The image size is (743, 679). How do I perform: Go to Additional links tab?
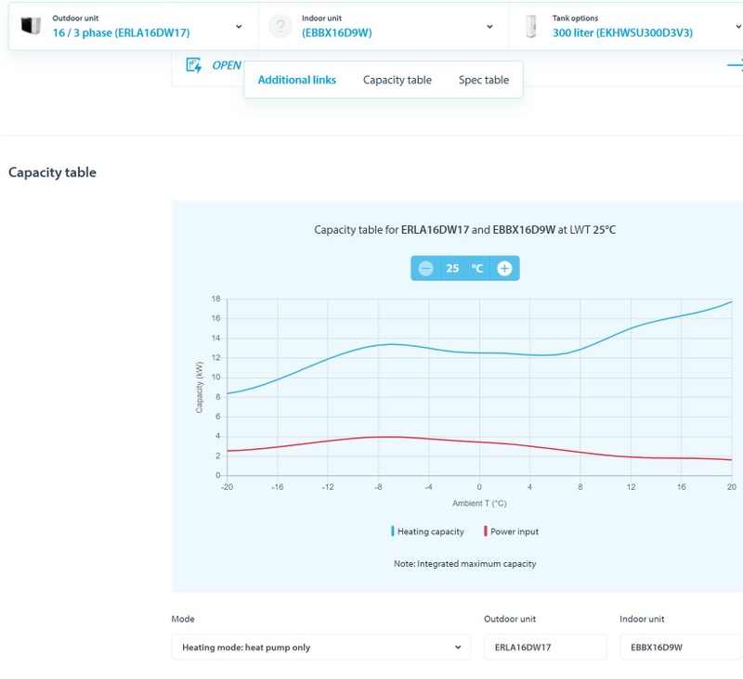[297, 80]
